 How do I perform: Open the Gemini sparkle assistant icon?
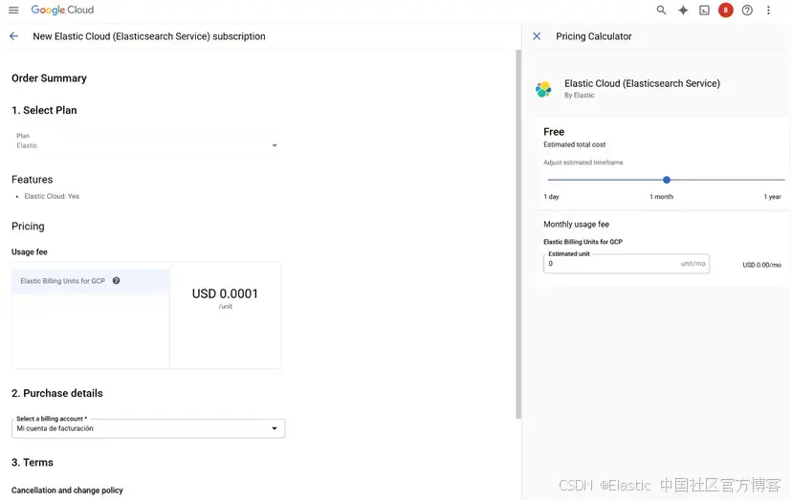point(683,11)
